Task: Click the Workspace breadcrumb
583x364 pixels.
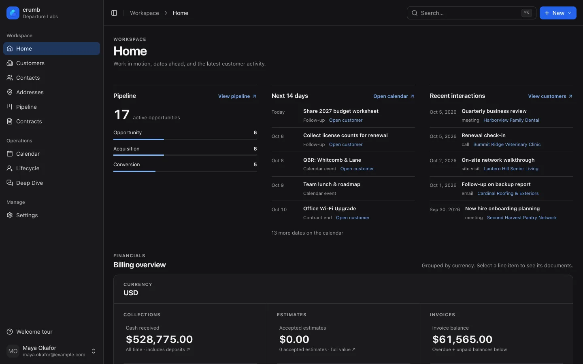Action: click(x=145, y=13)
